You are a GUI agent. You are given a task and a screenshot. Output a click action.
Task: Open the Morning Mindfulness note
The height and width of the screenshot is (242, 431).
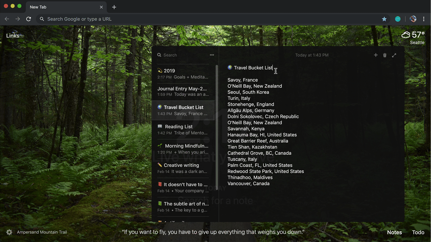(x=183, y=149)
